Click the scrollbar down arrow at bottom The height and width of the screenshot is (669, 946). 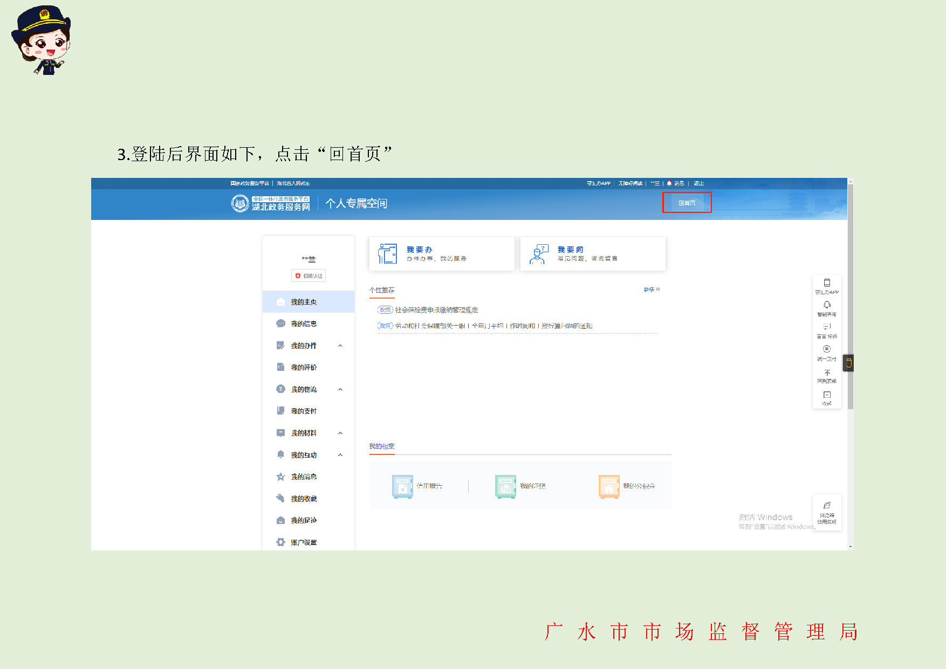click(850, 547)
